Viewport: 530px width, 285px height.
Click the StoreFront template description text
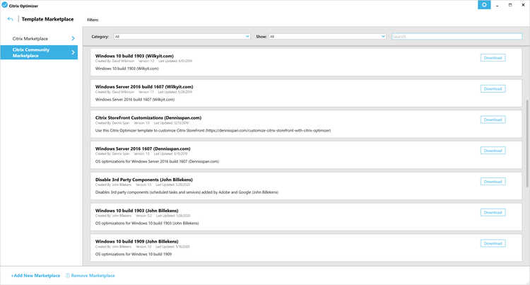click(x=213, y=131)
